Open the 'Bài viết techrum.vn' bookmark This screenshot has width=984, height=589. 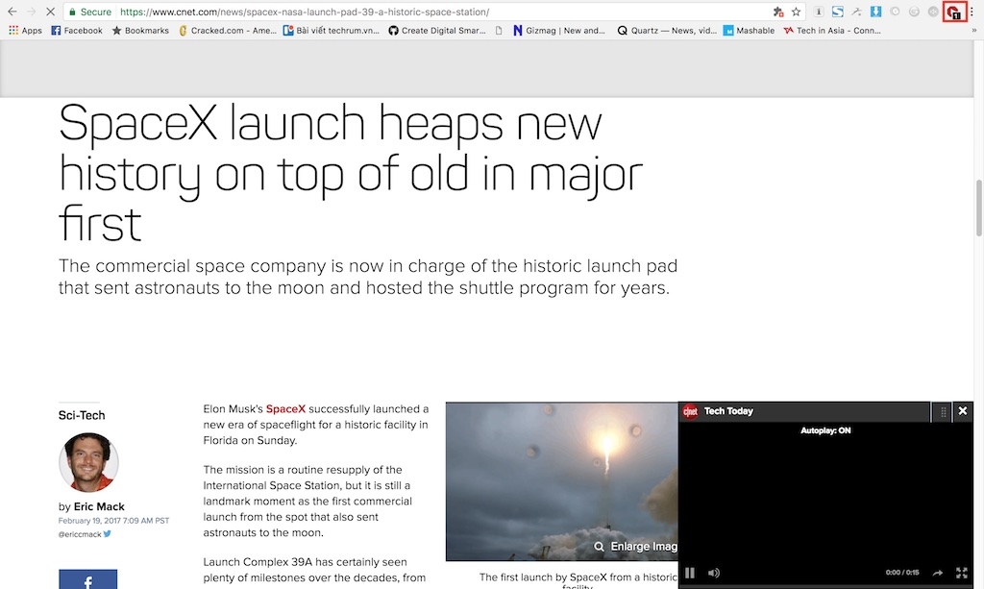[x=332, y=30]
